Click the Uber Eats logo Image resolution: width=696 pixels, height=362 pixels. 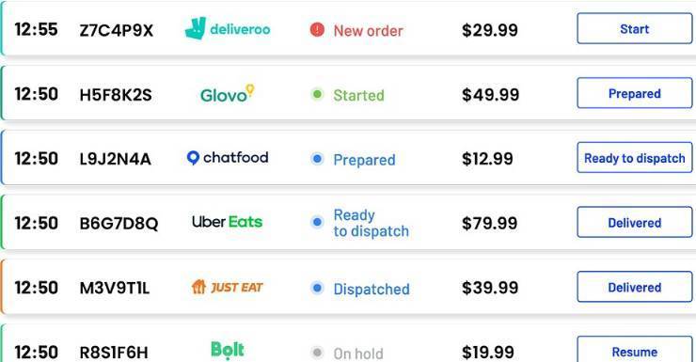click(228, 222)
